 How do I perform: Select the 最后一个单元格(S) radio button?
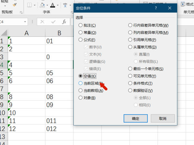point(130,69)
